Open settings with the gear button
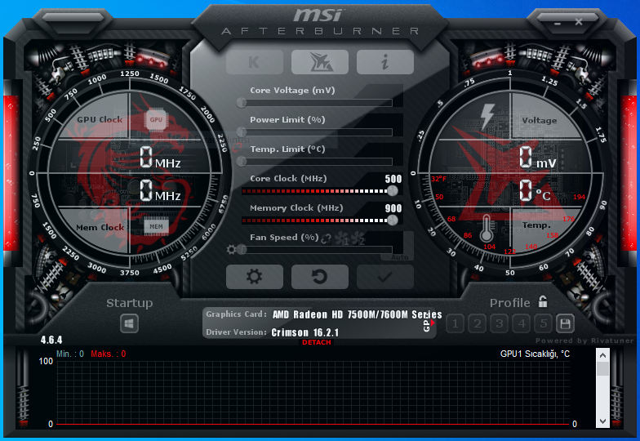The image size is (640, 441). [255, 277]
